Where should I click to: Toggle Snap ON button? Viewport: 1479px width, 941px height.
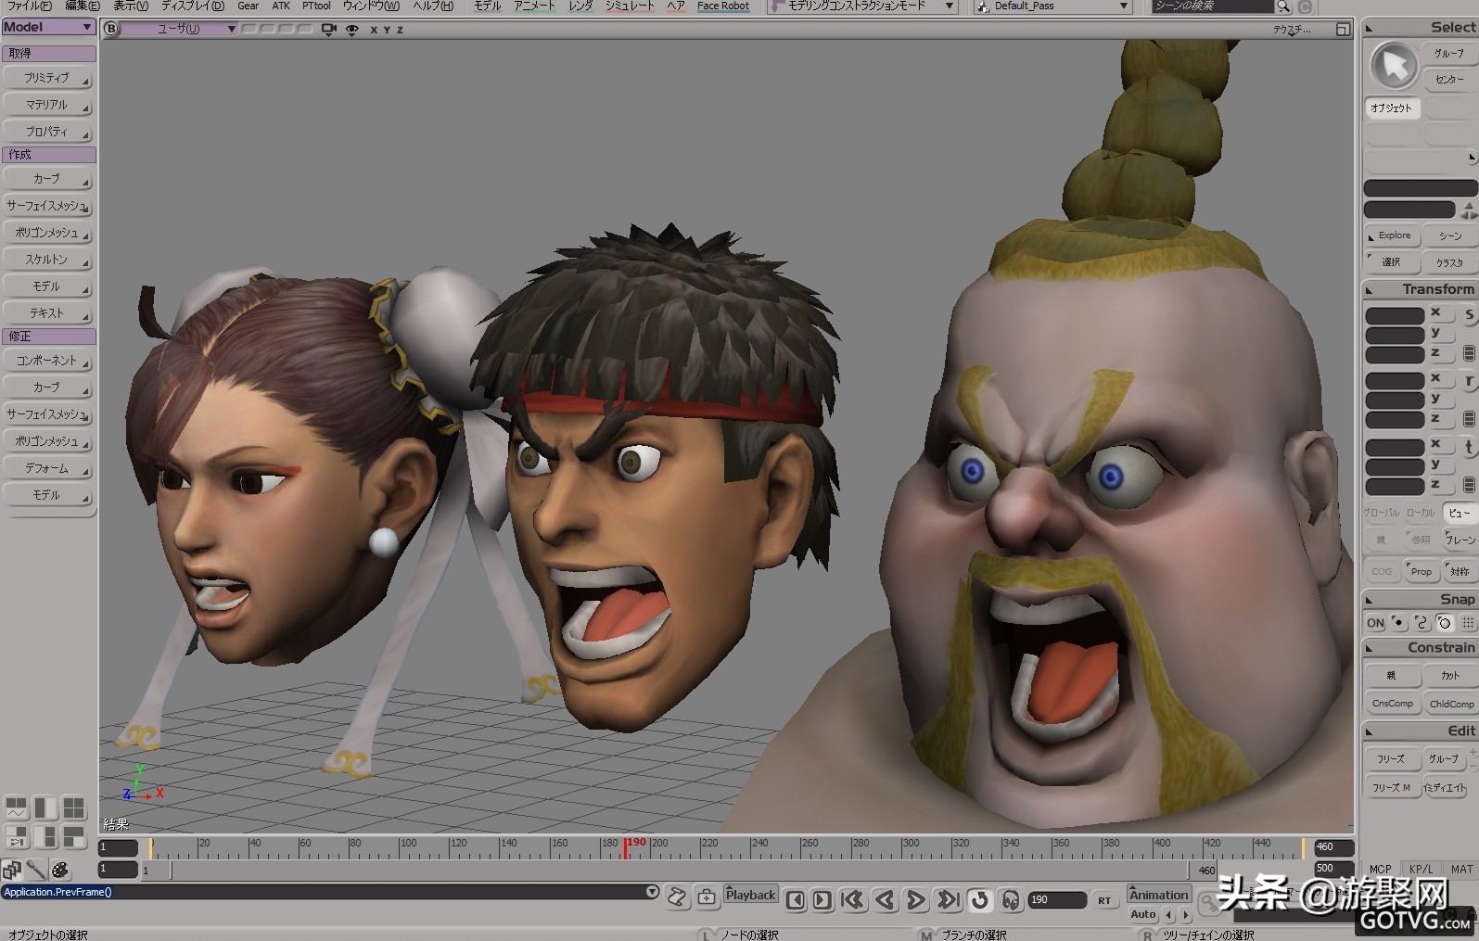coord(1375,623)
